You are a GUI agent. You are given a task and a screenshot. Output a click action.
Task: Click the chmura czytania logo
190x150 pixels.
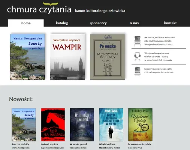[x=39, y=8]
